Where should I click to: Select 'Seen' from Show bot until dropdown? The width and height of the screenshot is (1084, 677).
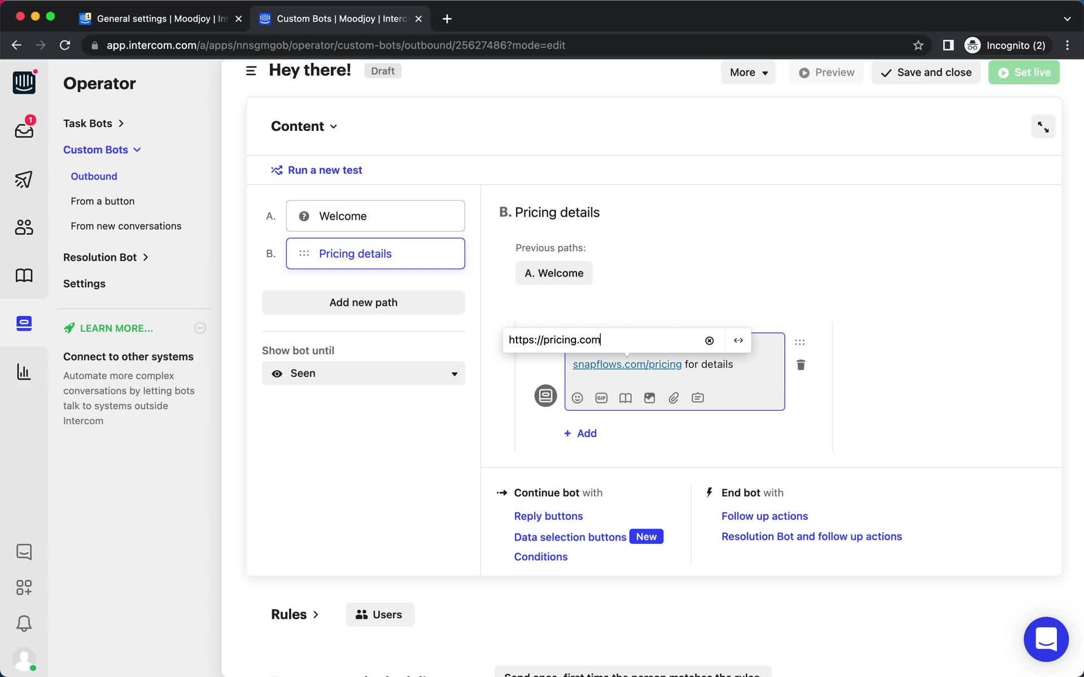pyautogui.click(x=364, y=373)
